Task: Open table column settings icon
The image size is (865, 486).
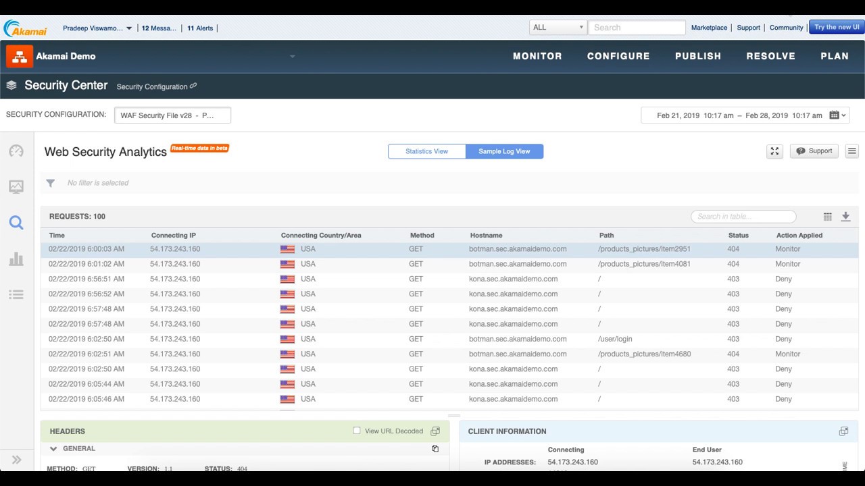Action: tap(828, 217)
